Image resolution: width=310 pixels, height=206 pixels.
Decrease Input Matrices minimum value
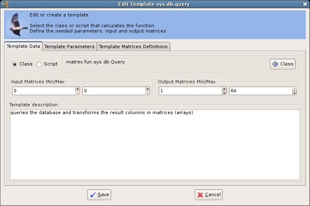(x=78, y=93)
